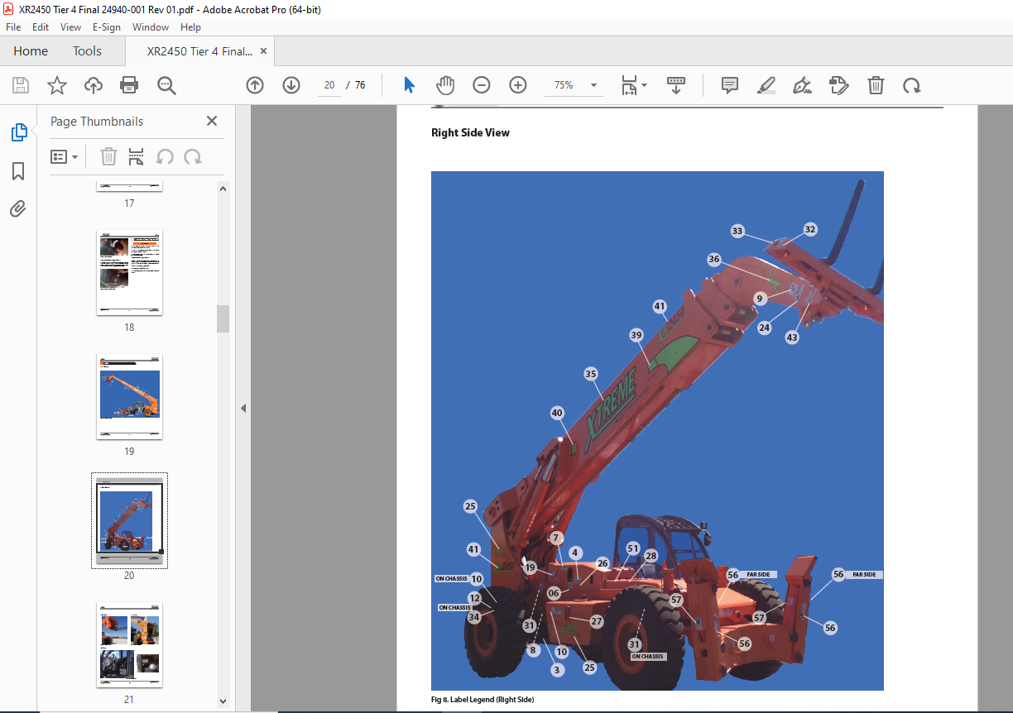Viewport: 1013px width, 713px height.
Task: Click the page number field showing 20
Action: coord(329,85)
